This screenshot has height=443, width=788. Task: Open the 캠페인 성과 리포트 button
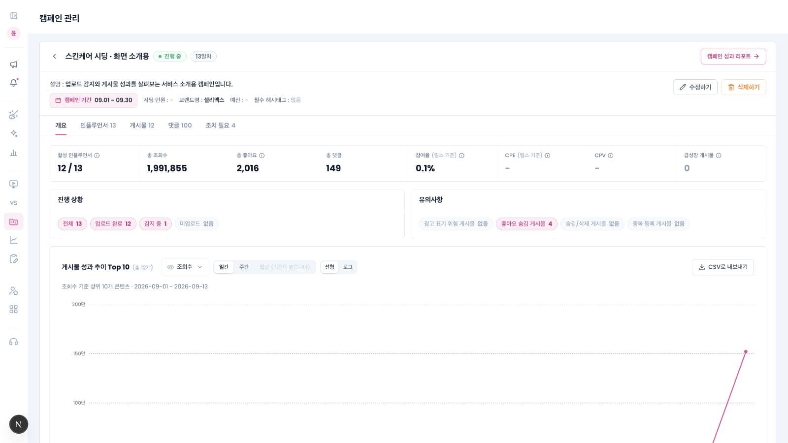pos(733,57)
